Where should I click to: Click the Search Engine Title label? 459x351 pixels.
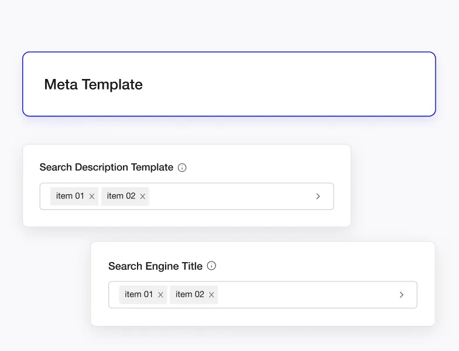[x=156, y=266]
